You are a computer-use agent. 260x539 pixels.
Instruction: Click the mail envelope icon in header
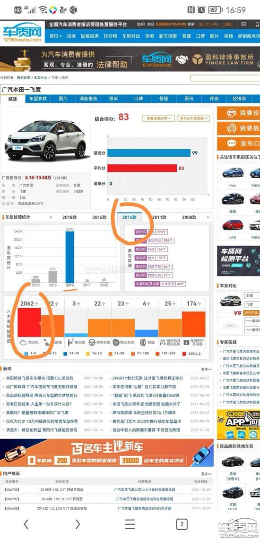click(243, 25)
